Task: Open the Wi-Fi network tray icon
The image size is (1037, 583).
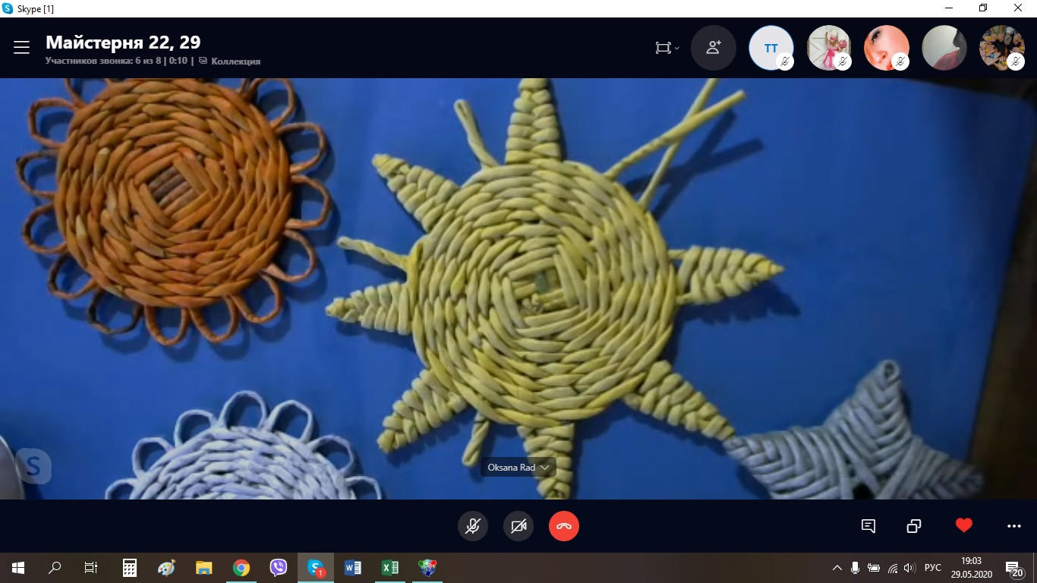Action: 892,568
